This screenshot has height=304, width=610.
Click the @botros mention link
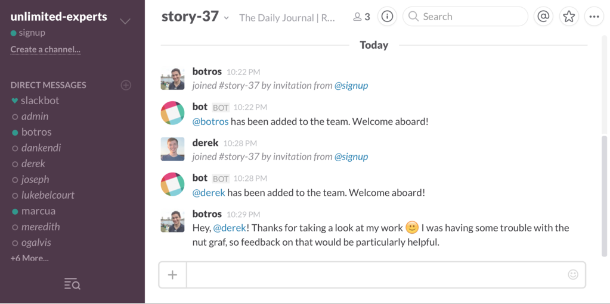pyautogui.click(x=210, y=121)
